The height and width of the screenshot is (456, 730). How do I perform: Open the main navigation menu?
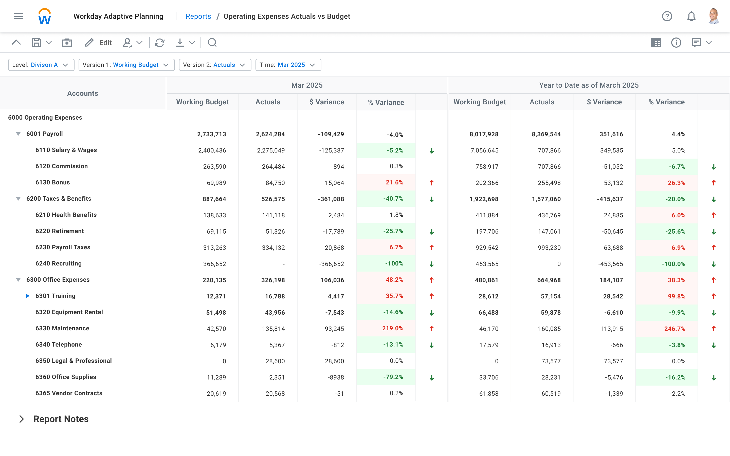[x=18, y=16]
